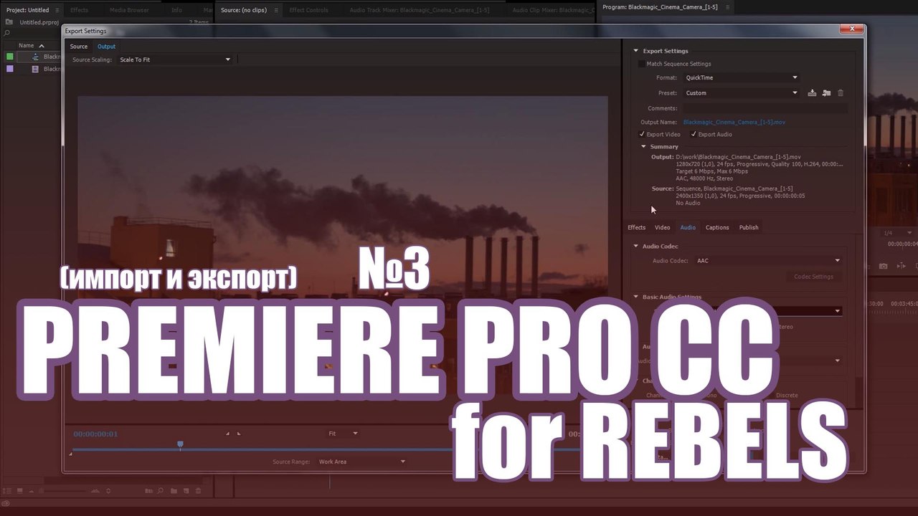Screen dimensions: 918x516
Task: Open the Audio Codec dropdown showing AAC
Action: [767, 261]
